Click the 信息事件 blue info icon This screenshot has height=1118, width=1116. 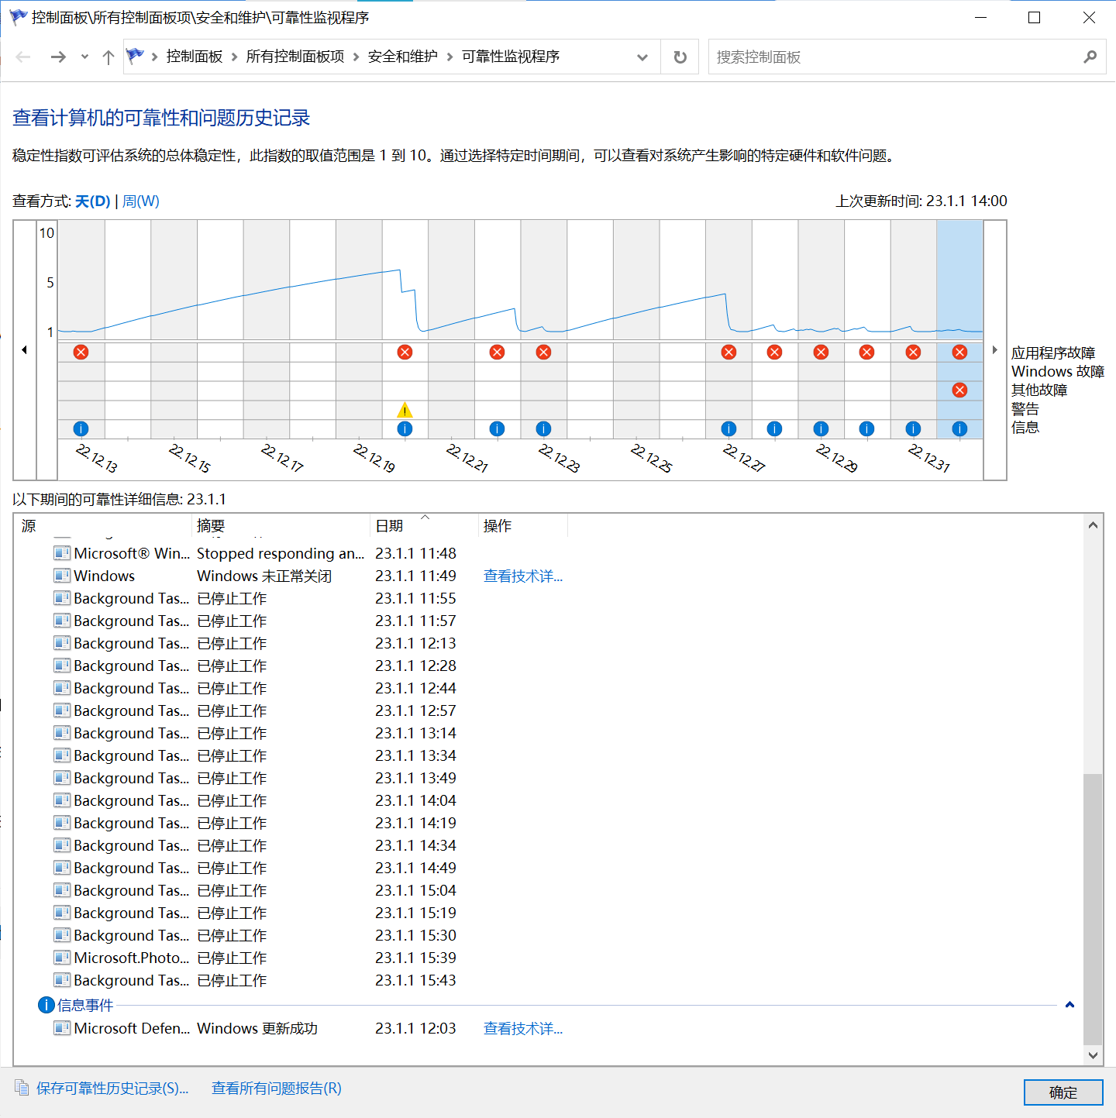[x=46, y=1005]
